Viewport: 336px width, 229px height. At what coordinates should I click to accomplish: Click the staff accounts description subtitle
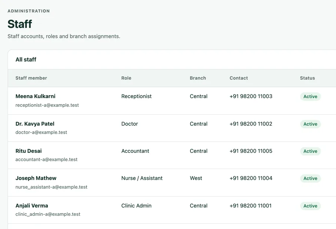[x=64, y=36]
